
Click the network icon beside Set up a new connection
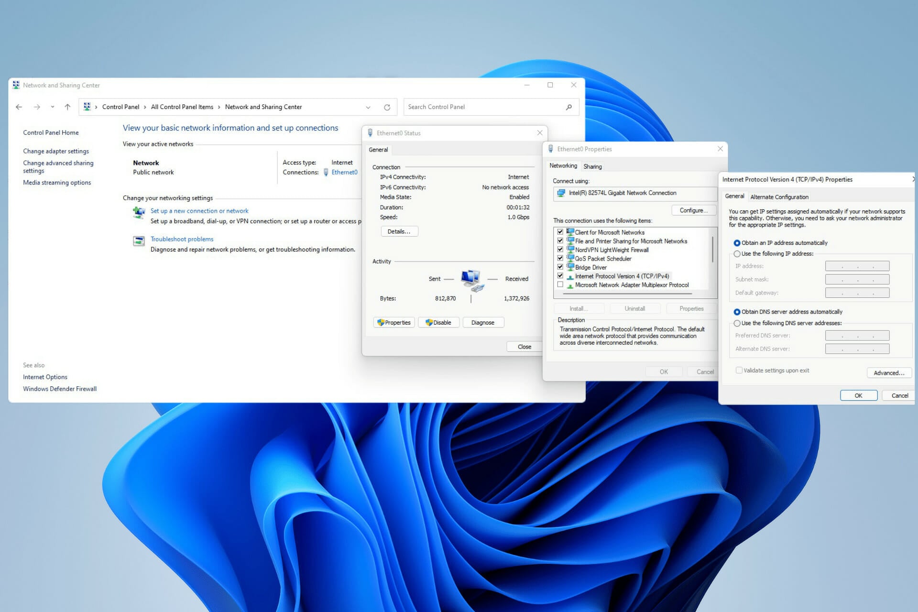pos(139,213)
